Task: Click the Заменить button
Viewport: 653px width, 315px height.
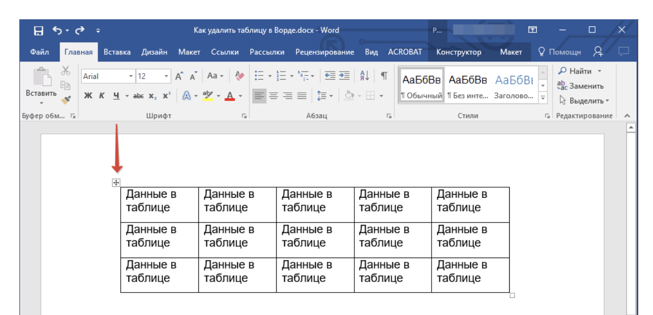Action: [581, 86]
